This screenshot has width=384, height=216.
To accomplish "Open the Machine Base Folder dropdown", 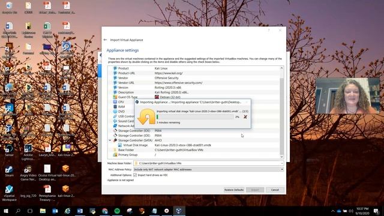I will pos(281,163).
